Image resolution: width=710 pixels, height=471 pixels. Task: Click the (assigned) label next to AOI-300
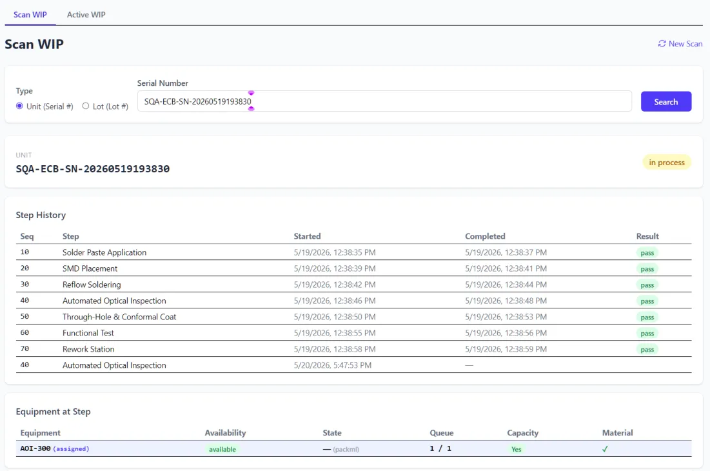pos(71,449)
